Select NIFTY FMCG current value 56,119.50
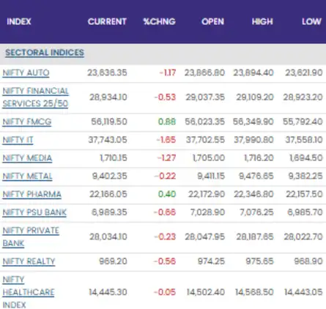The height and width of the screenshot is (309, 326). tap(109, 122)
